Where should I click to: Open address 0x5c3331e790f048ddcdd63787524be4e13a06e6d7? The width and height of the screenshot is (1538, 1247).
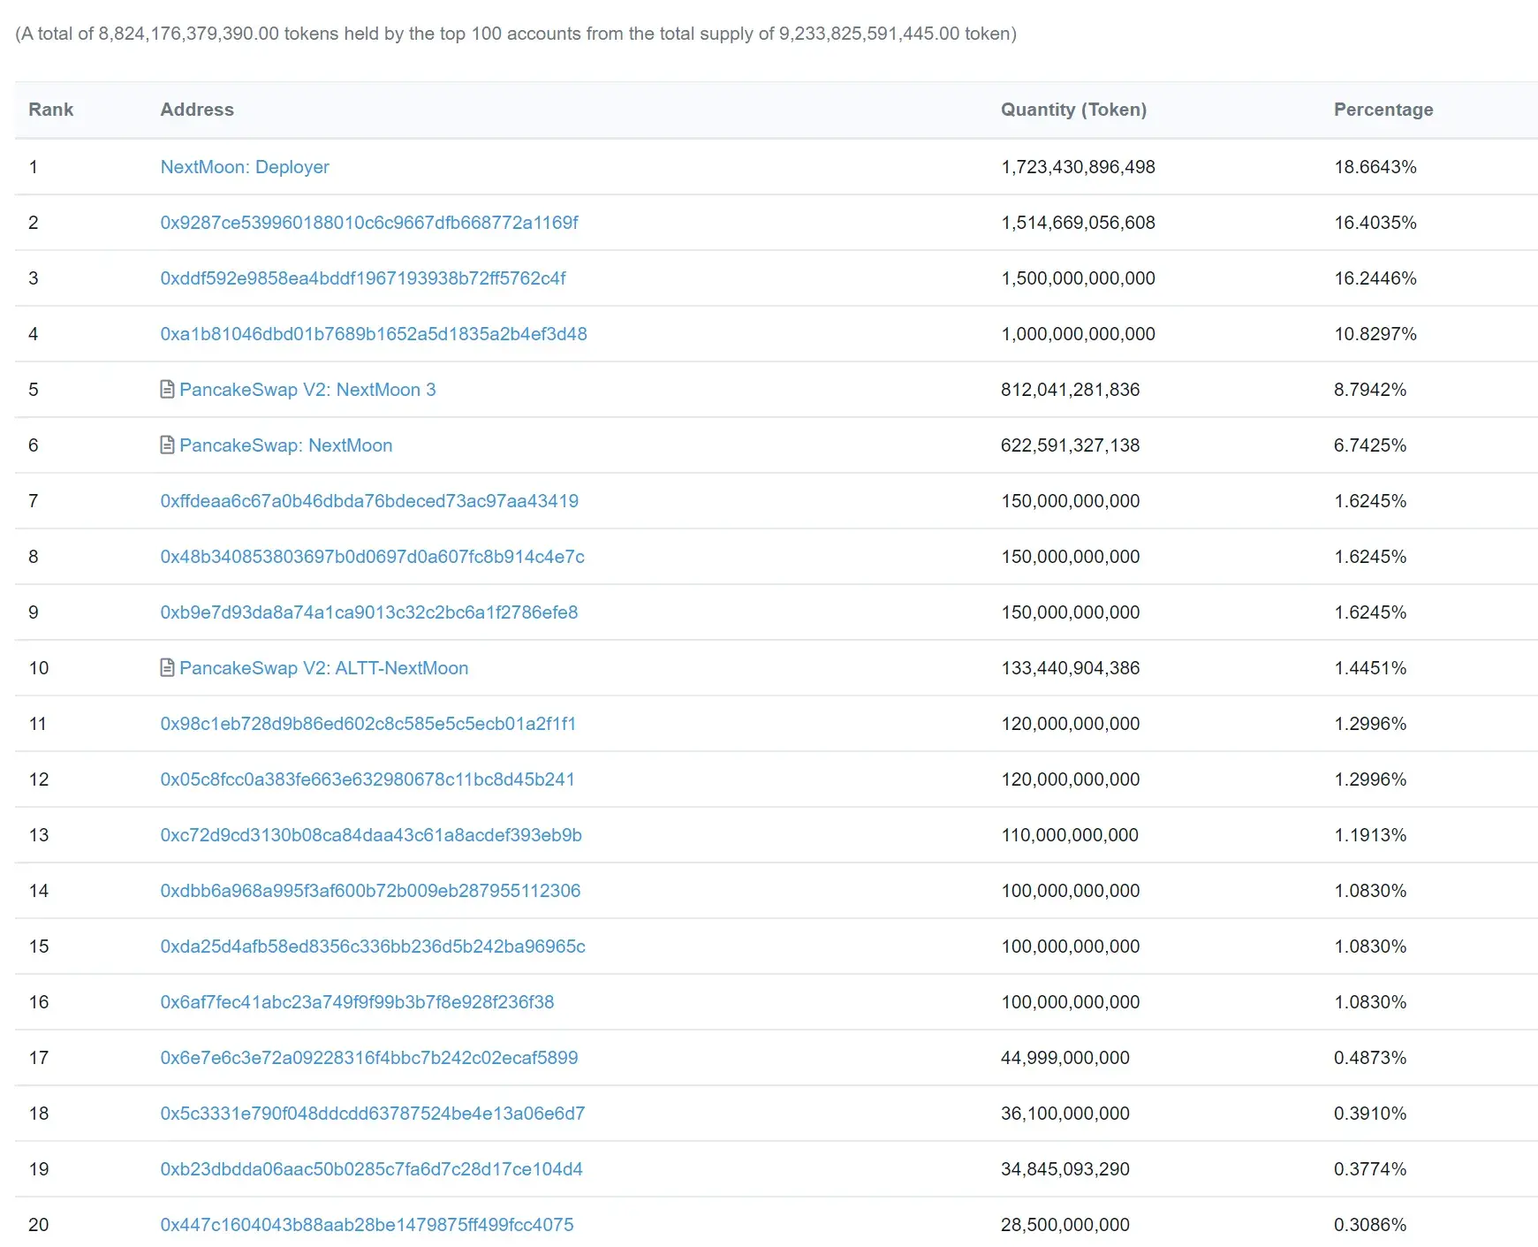coord(373,1114)
